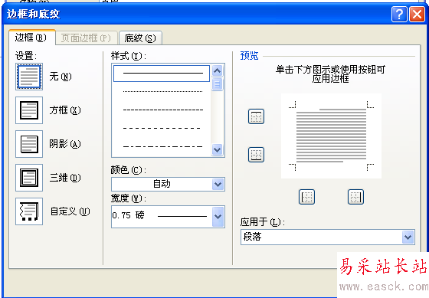Click the 0.75 磅 width value

coord(129,215)
